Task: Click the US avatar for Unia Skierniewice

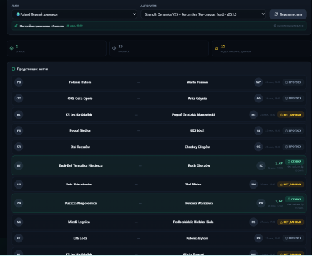Action: point(19,184)
